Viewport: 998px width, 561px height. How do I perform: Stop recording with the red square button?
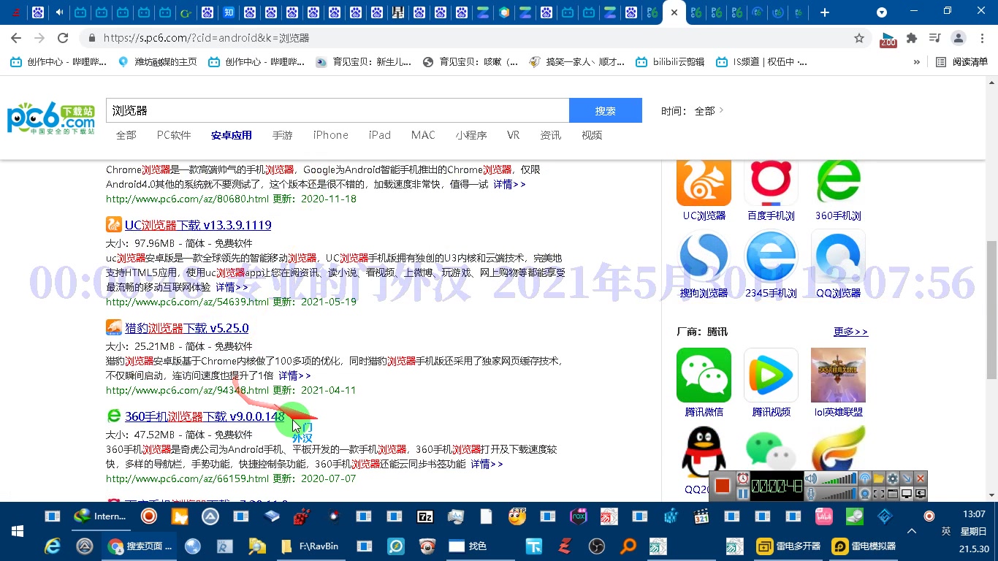(723, 486)
